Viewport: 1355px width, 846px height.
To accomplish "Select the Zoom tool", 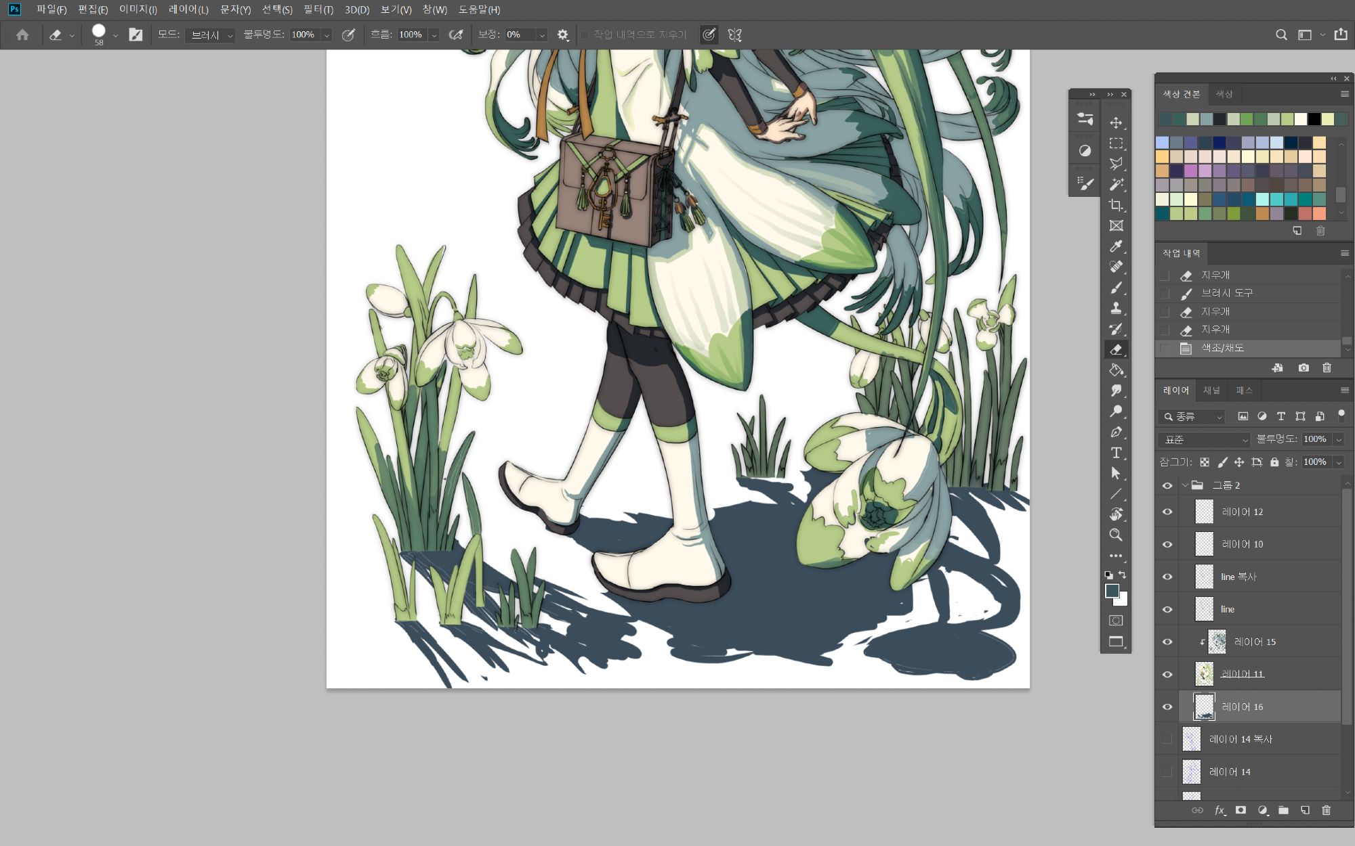I will tap(1116, 535).
